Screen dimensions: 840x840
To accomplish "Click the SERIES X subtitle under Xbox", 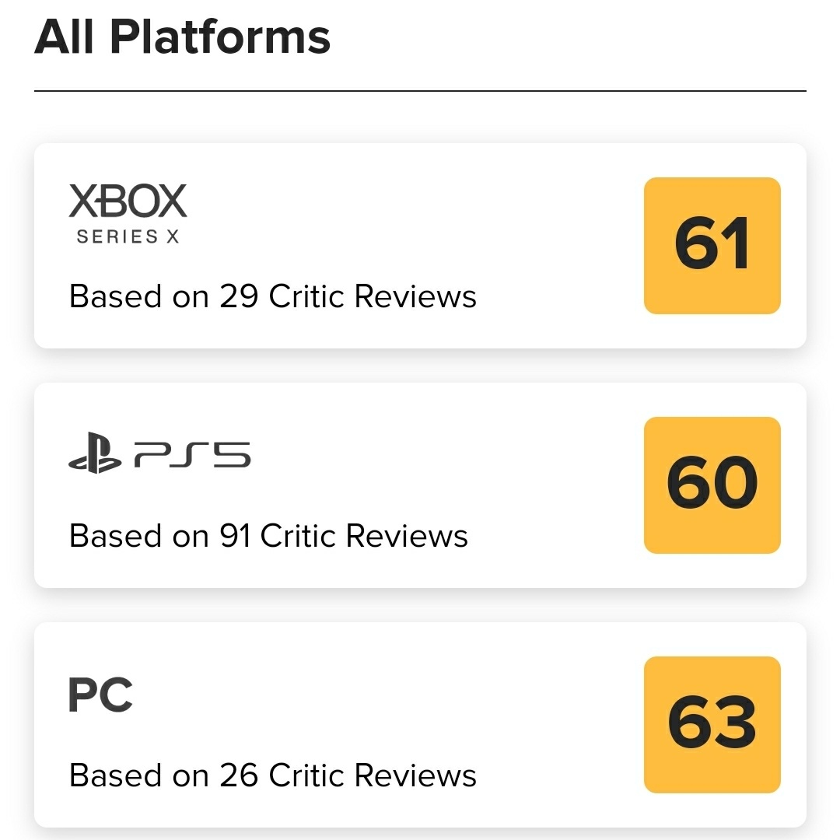I will click(128, 237).
